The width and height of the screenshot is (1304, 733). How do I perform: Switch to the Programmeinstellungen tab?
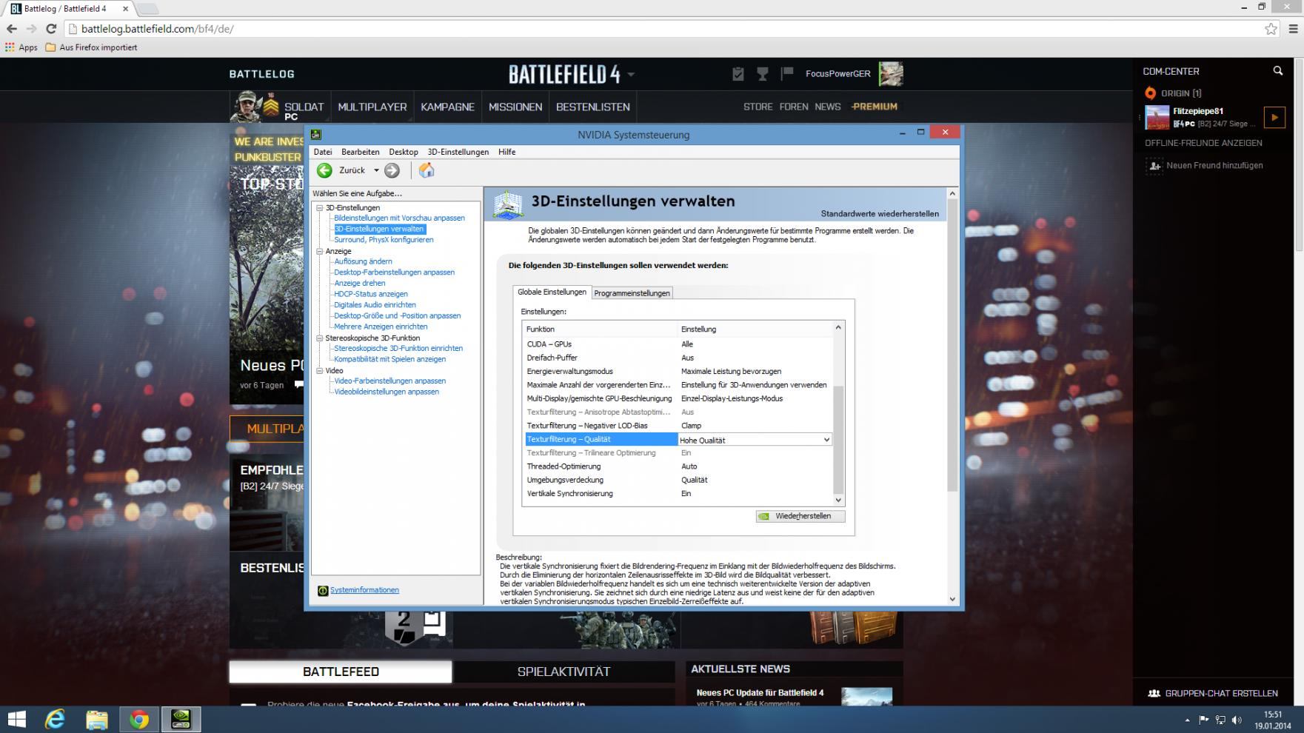pos(632,293)
